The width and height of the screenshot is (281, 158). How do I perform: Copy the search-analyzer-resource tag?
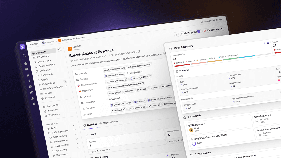(x=105, y=56)
